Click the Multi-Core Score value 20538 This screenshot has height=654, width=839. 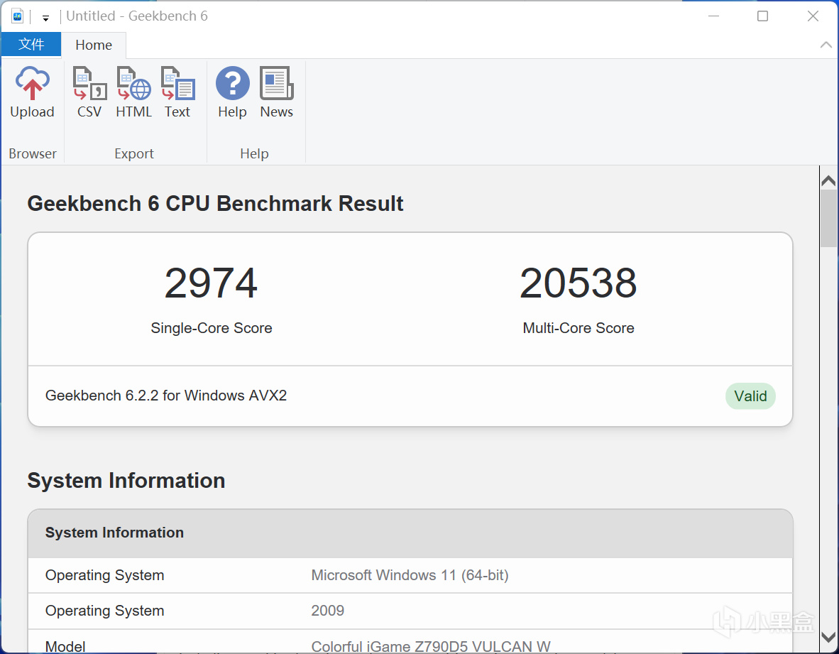pyautogui.click(x=578, y=283)
